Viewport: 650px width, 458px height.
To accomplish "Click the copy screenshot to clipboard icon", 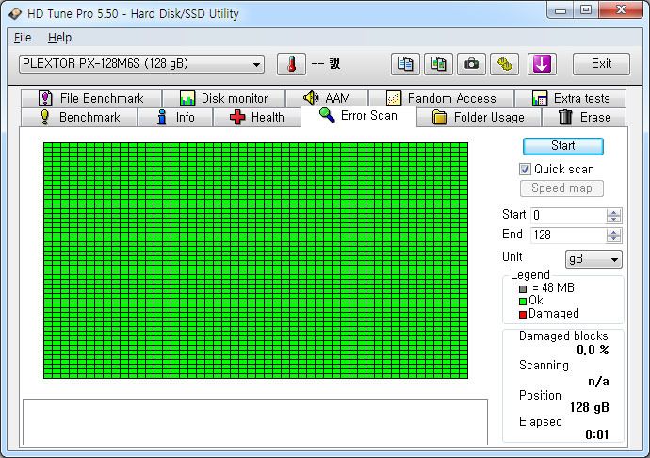I will click(438, 64).
